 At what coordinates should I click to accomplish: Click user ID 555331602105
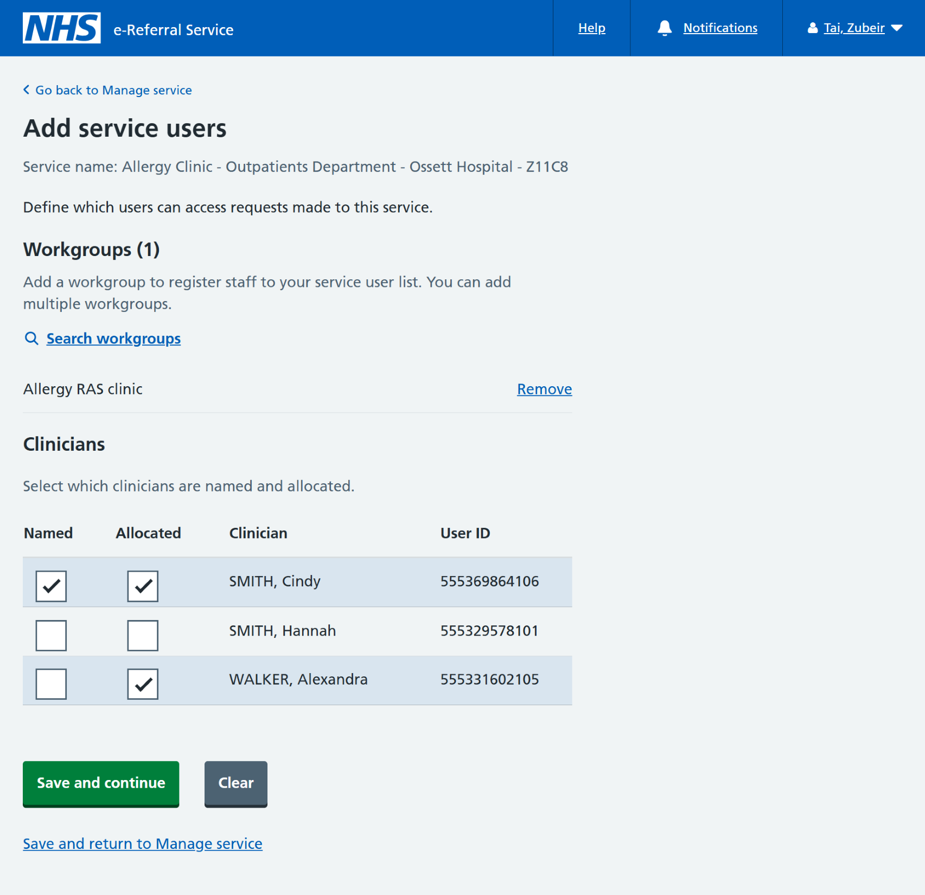point(489,679)
